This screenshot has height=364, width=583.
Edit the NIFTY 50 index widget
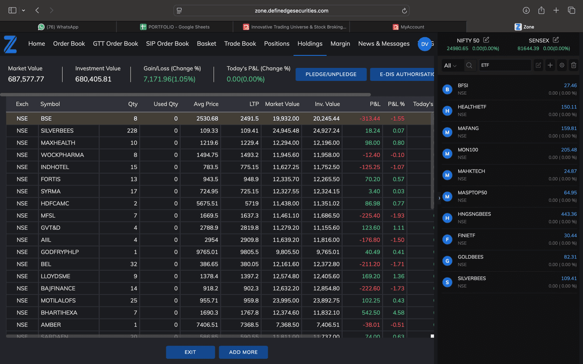point(486,40)
